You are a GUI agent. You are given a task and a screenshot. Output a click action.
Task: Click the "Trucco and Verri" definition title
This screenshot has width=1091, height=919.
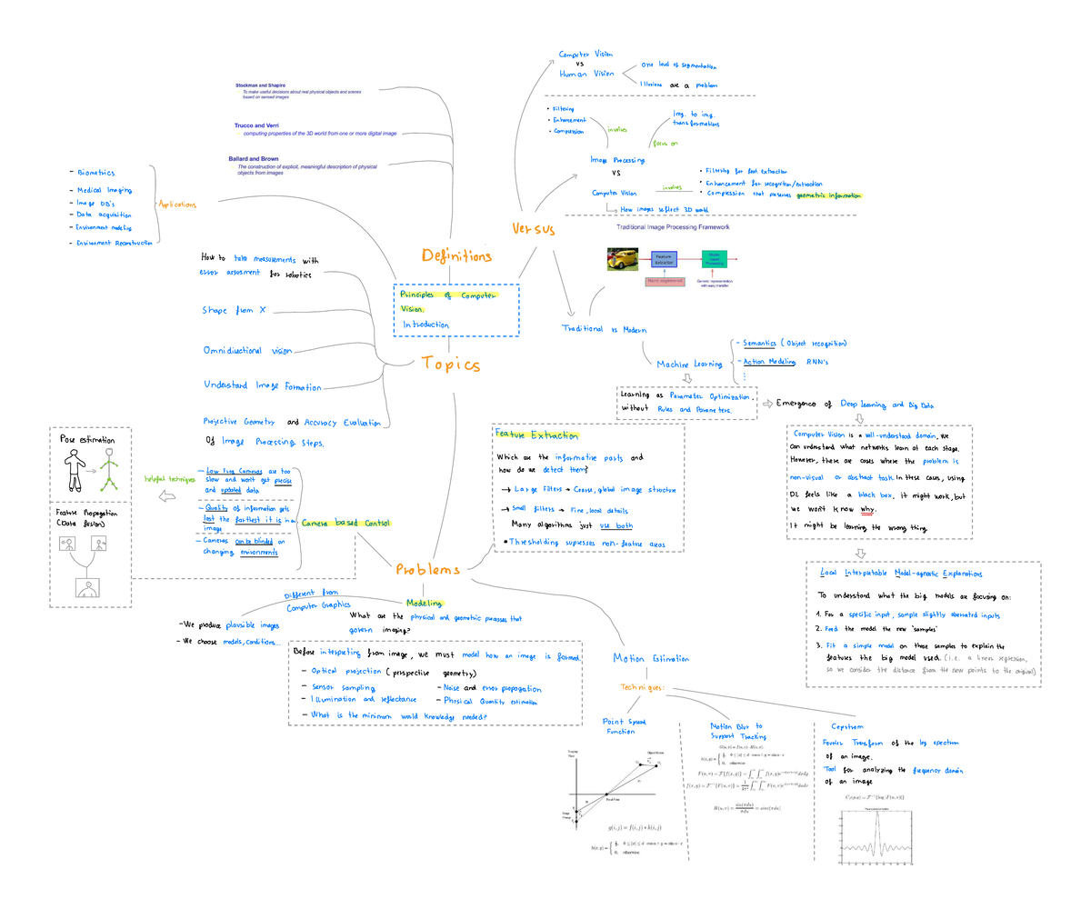pos(256,125)
